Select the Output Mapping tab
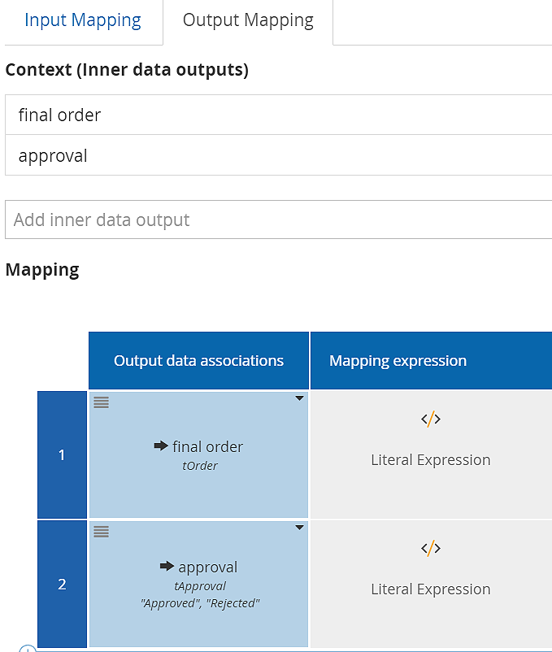The image size is (552, 652). click(248, 20)
